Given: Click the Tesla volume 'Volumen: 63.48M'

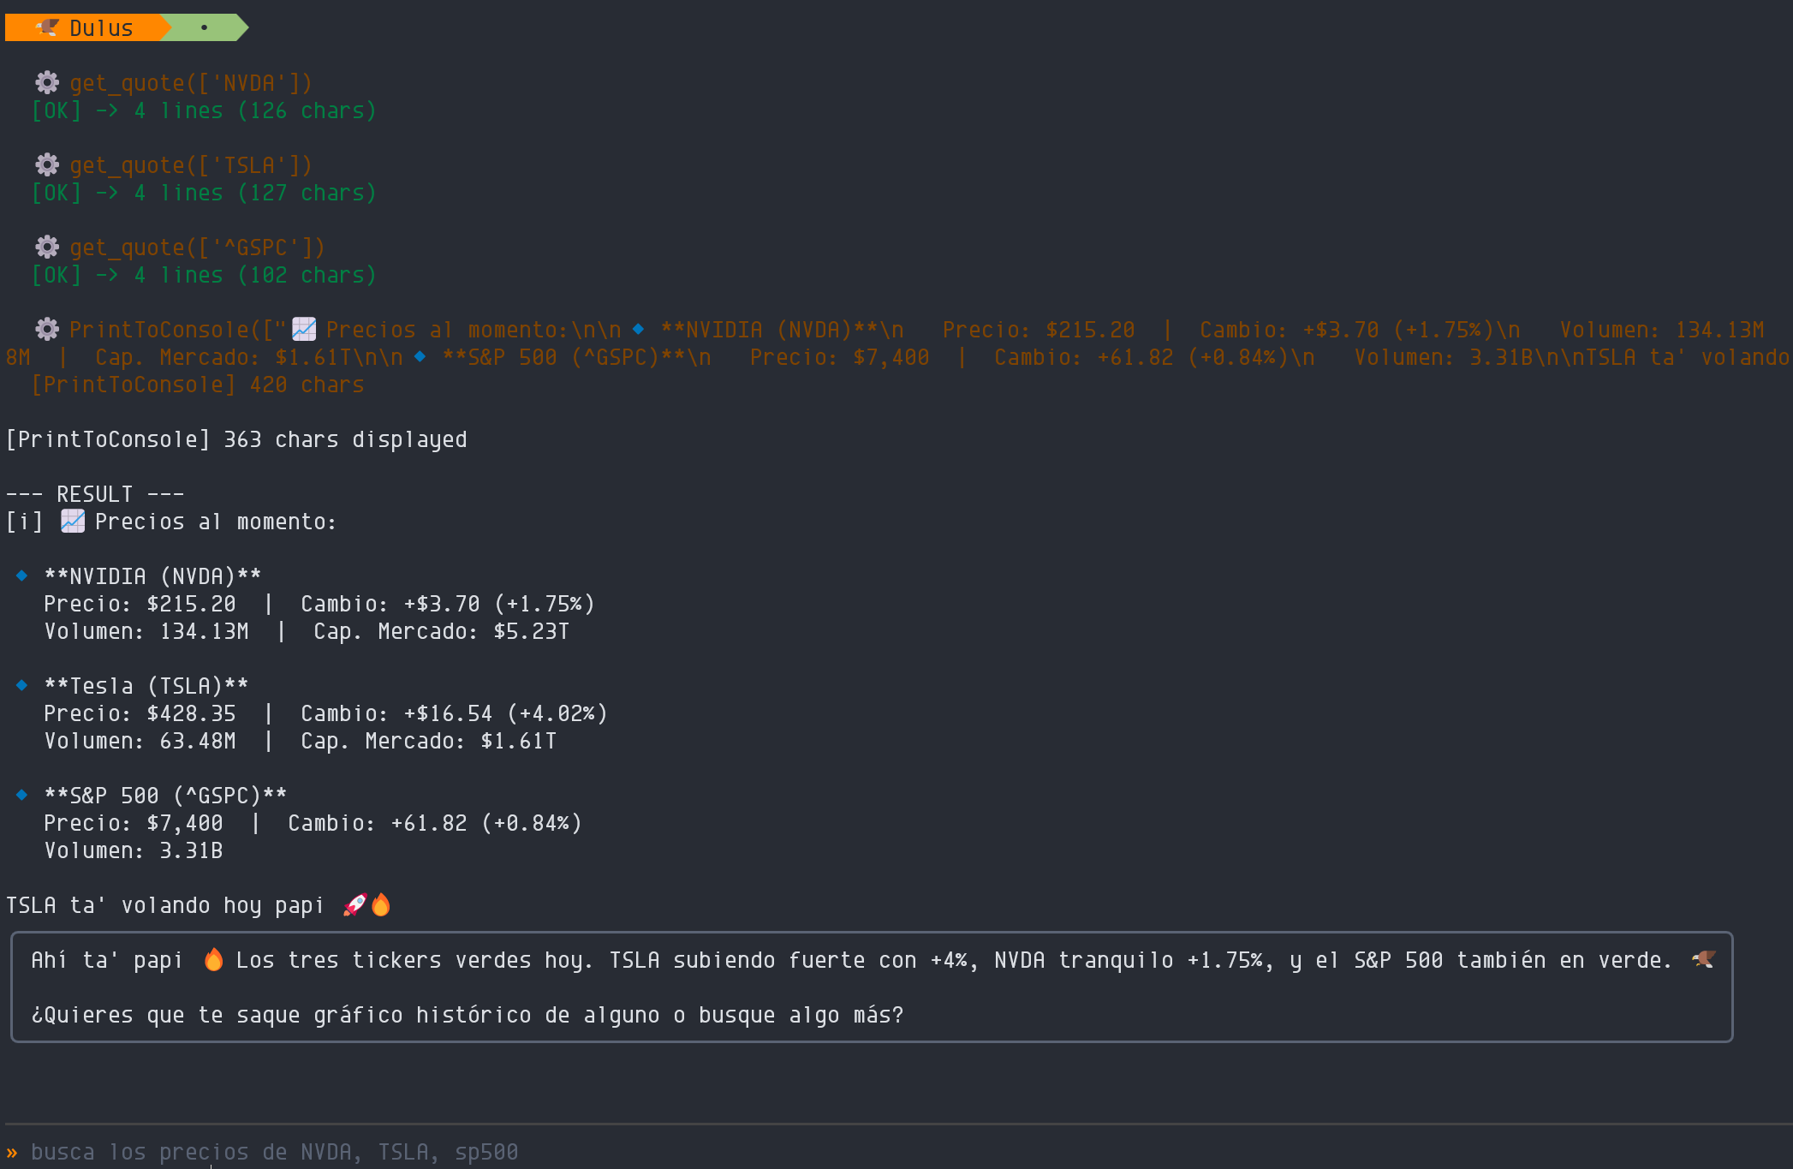Looking at the screenshot, I should 140,741.
